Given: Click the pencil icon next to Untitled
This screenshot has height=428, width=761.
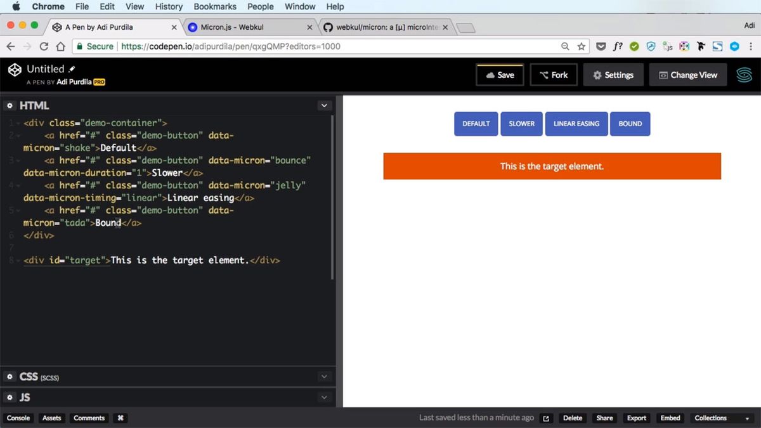Looking at the screenshot, I should tap(72, 67).
